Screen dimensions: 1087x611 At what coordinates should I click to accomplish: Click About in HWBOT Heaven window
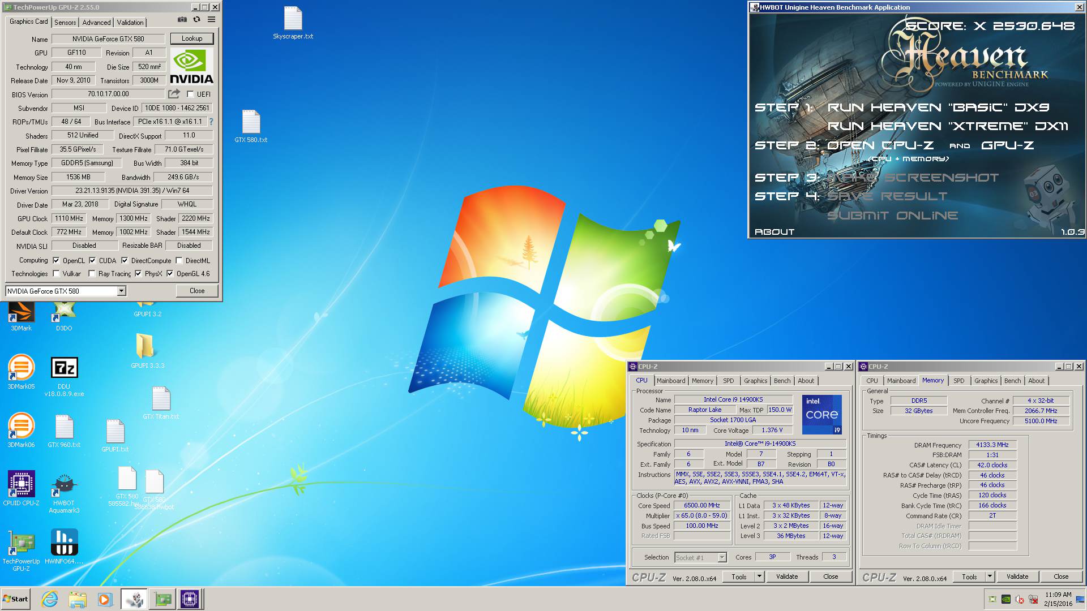coord(774,232)
